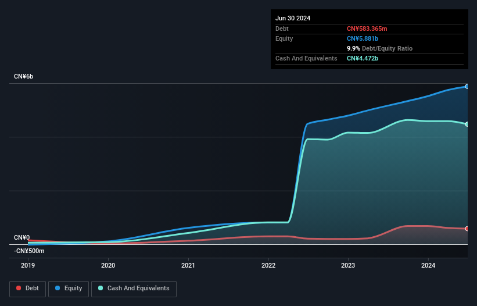The width and height of the screenshot is (477, 306).
Task: Toggle Cash And Equivalents legend button
Action: coord(134,289)
